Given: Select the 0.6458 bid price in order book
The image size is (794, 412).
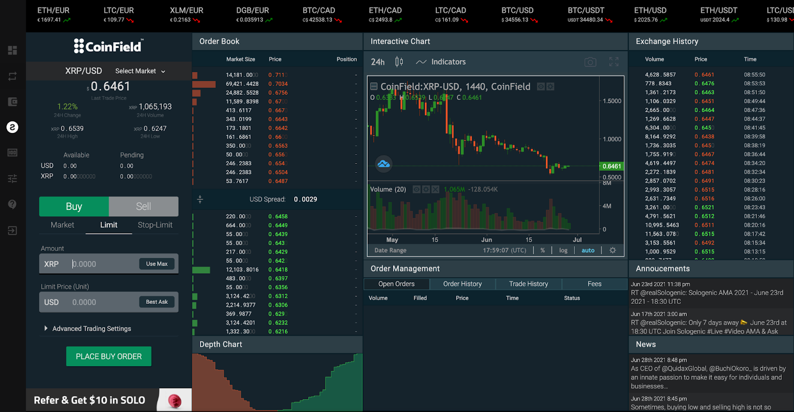Looking at the screenshot, I should point(278,216).
